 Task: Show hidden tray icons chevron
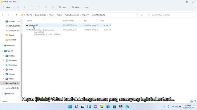pyautogui.click(x=164, y=107)
